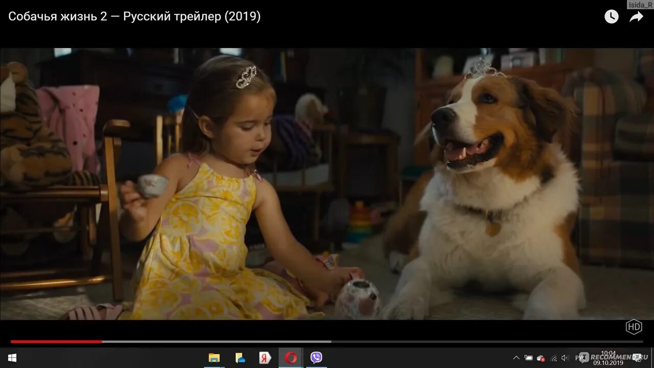The height and width of the screenshot is (368, 654).
Task: Switch to Opera browser in taskbar
Action: 291,358
